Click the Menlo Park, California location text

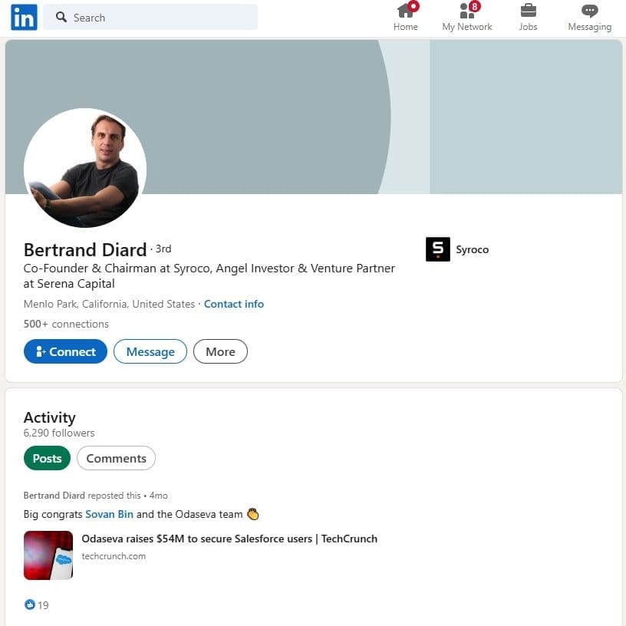tap(109, 304)
